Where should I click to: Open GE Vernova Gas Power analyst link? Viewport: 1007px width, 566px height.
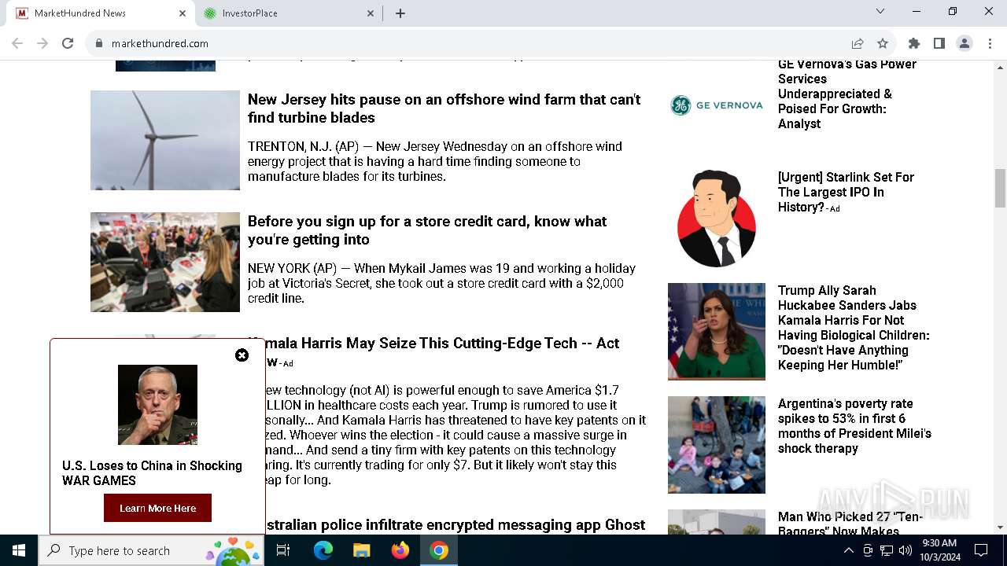(847, 94)
